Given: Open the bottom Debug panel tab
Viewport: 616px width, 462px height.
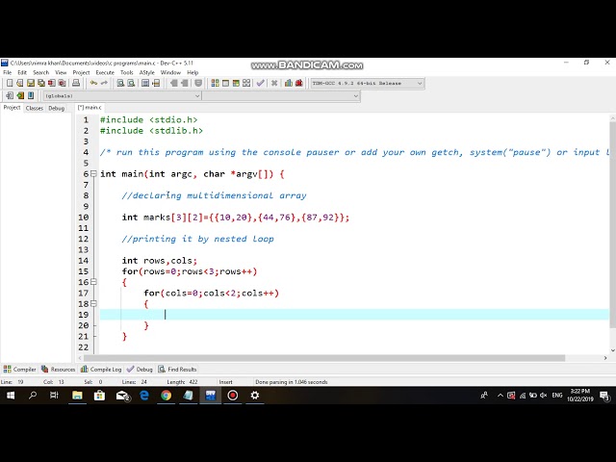Looking at the screenshot, I should [x=140, y=370].
